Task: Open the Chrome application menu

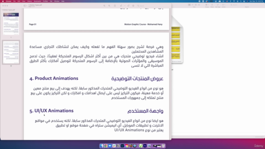Action: tap(8, 1)
